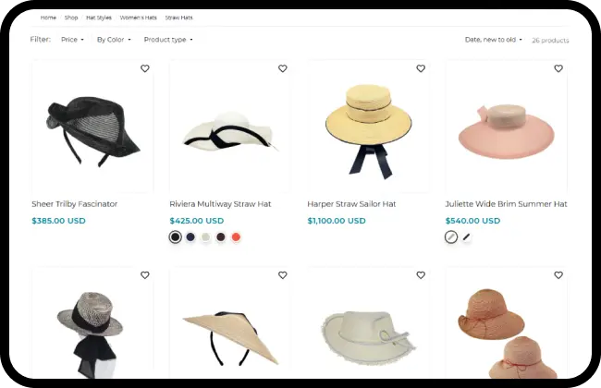Choose the navy blue Riviera color variant
This screenshot has width=601, height=388.
point(190,237)
